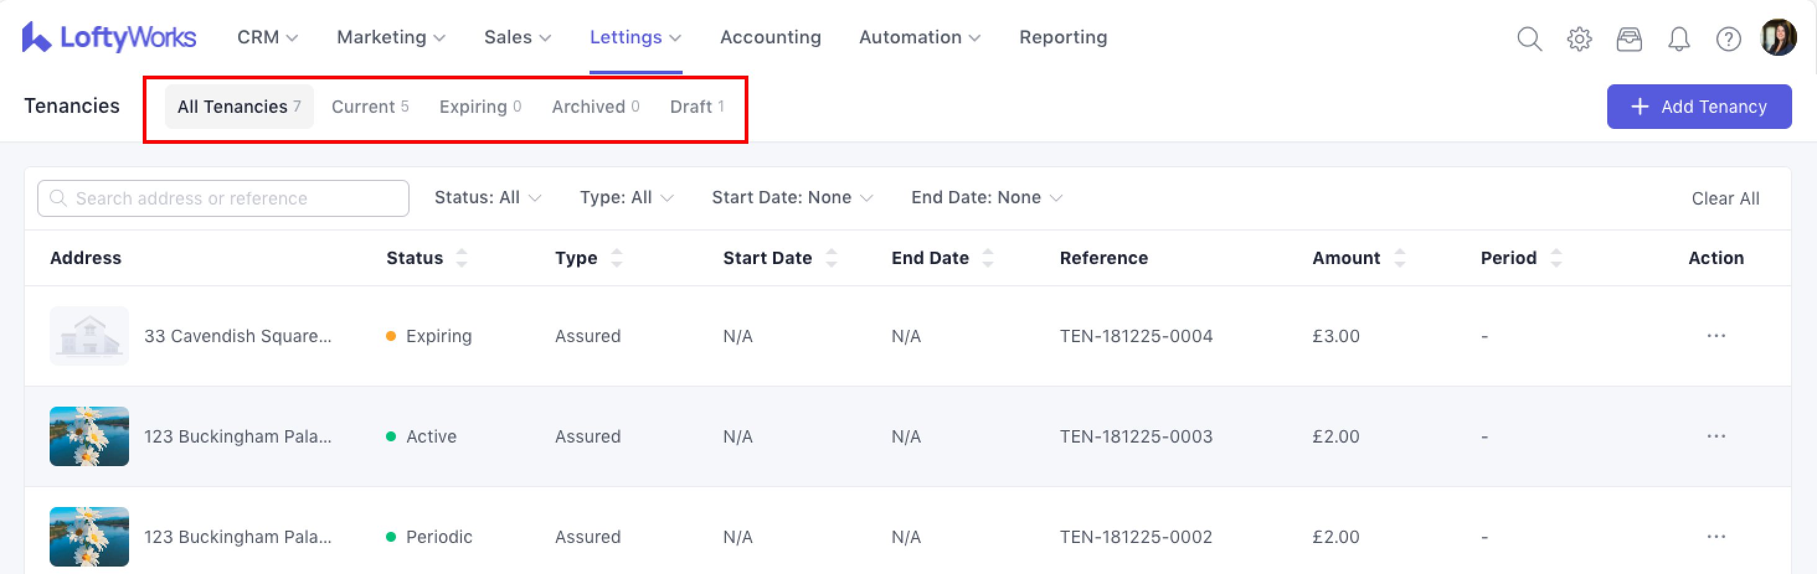Expand the Status: All filter
Screen dimensions: 1817x574
tap(487, 198)
